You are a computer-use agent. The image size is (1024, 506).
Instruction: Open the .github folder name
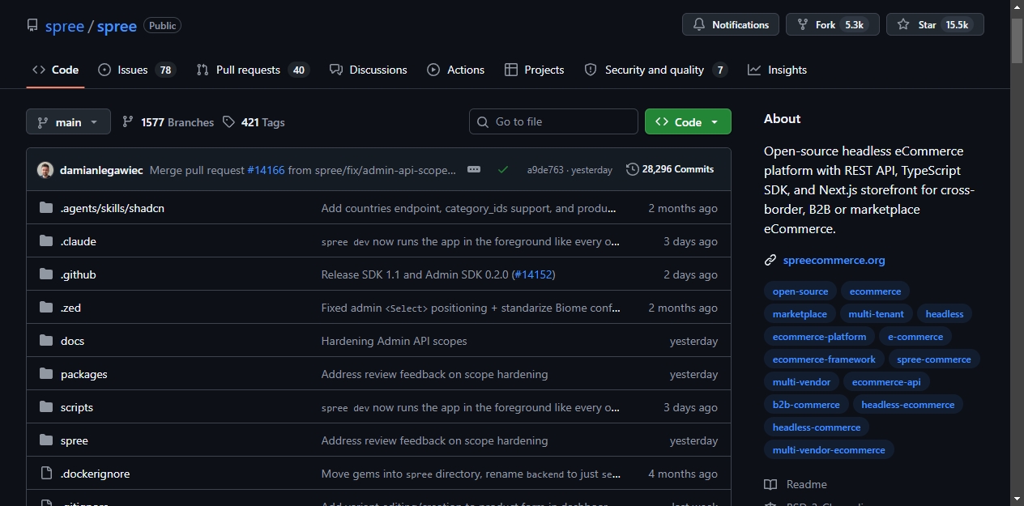[x=79, y=274]
